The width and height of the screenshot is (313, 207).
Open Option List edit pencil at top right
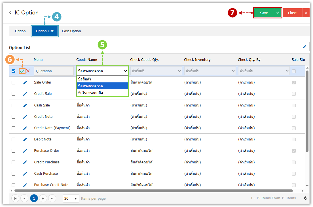tap(304, 46)
